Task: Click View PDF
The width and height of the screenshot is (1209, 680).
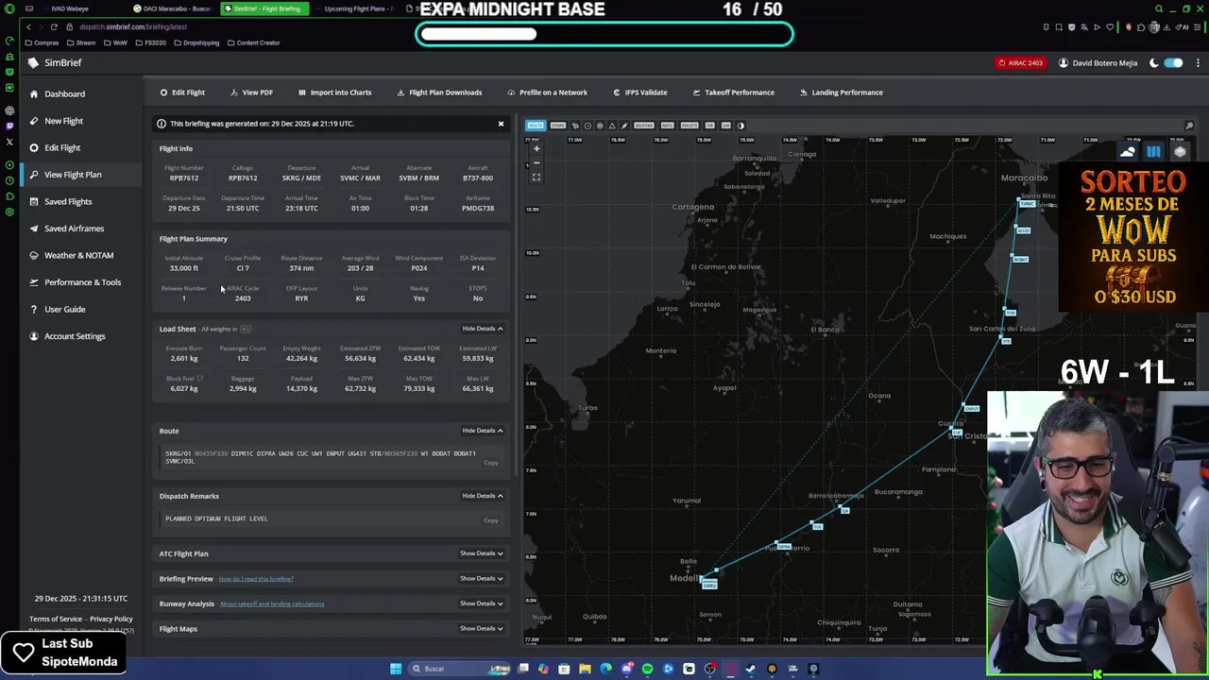Action: click(x=251, y=93)
